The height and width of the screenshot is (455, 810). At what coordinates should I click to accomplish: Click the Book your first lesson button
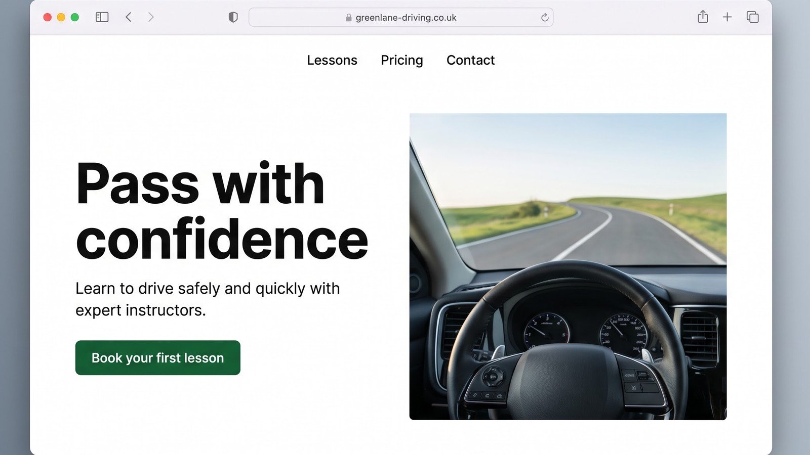point(158,358)
